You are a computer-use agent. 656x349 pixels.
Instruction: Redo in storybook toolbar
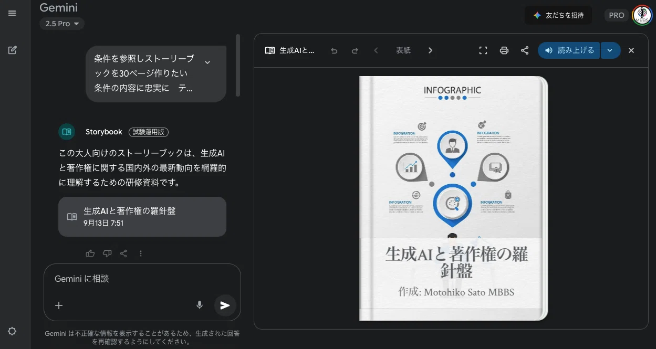(355, 50)
